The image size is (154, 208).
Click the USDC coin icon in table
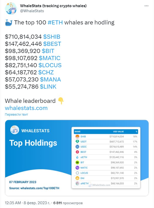pos(77,147)
